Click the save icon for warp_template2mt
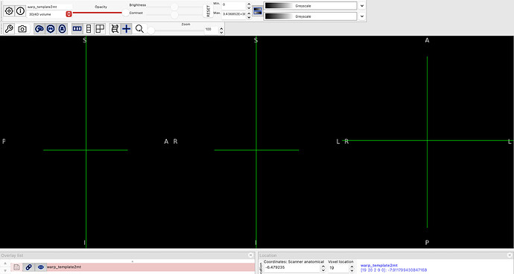 tap(16, 267)
